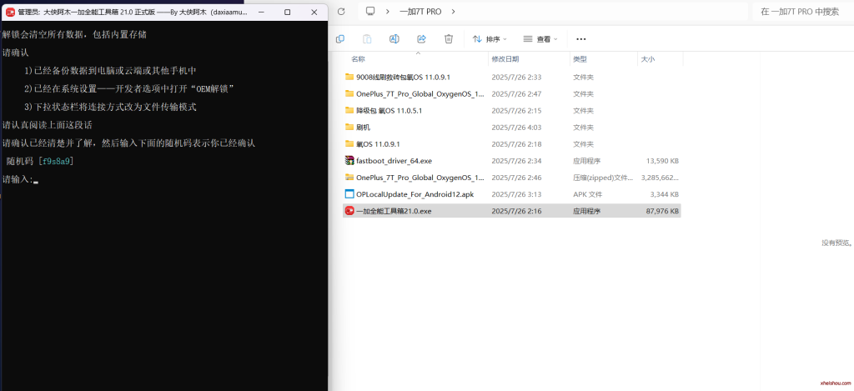
Task: Click the folder icon of 降级包 氧OS 11.0.5.1
Action: point(349,111)
